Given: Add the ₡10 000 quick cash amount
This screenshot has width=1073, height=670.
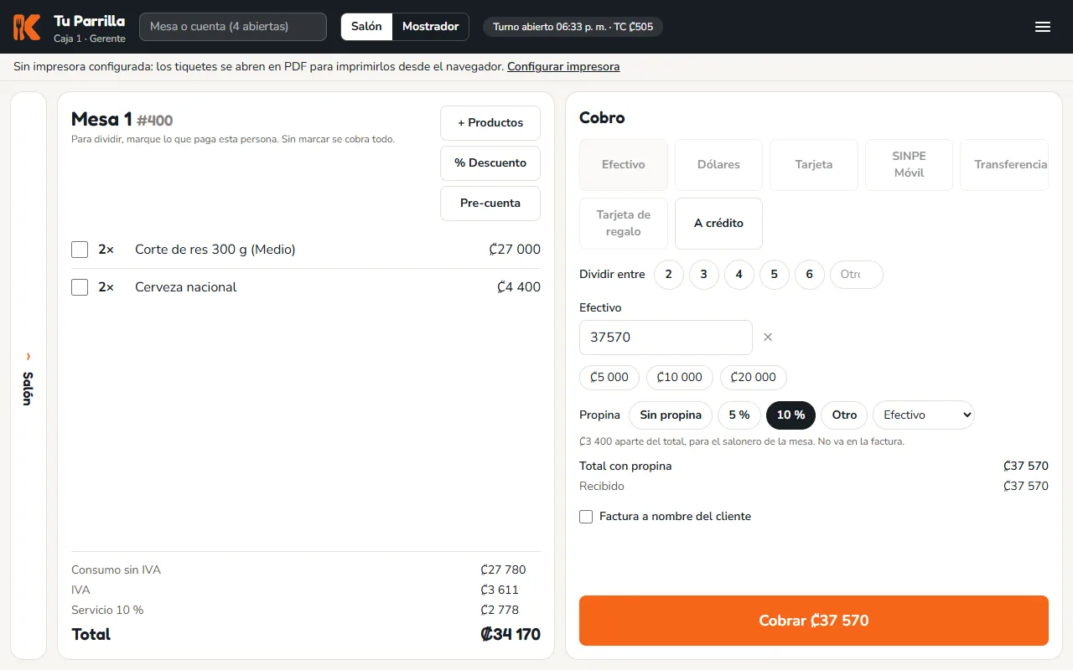Looking at the screenshot, I should point(680,378).
